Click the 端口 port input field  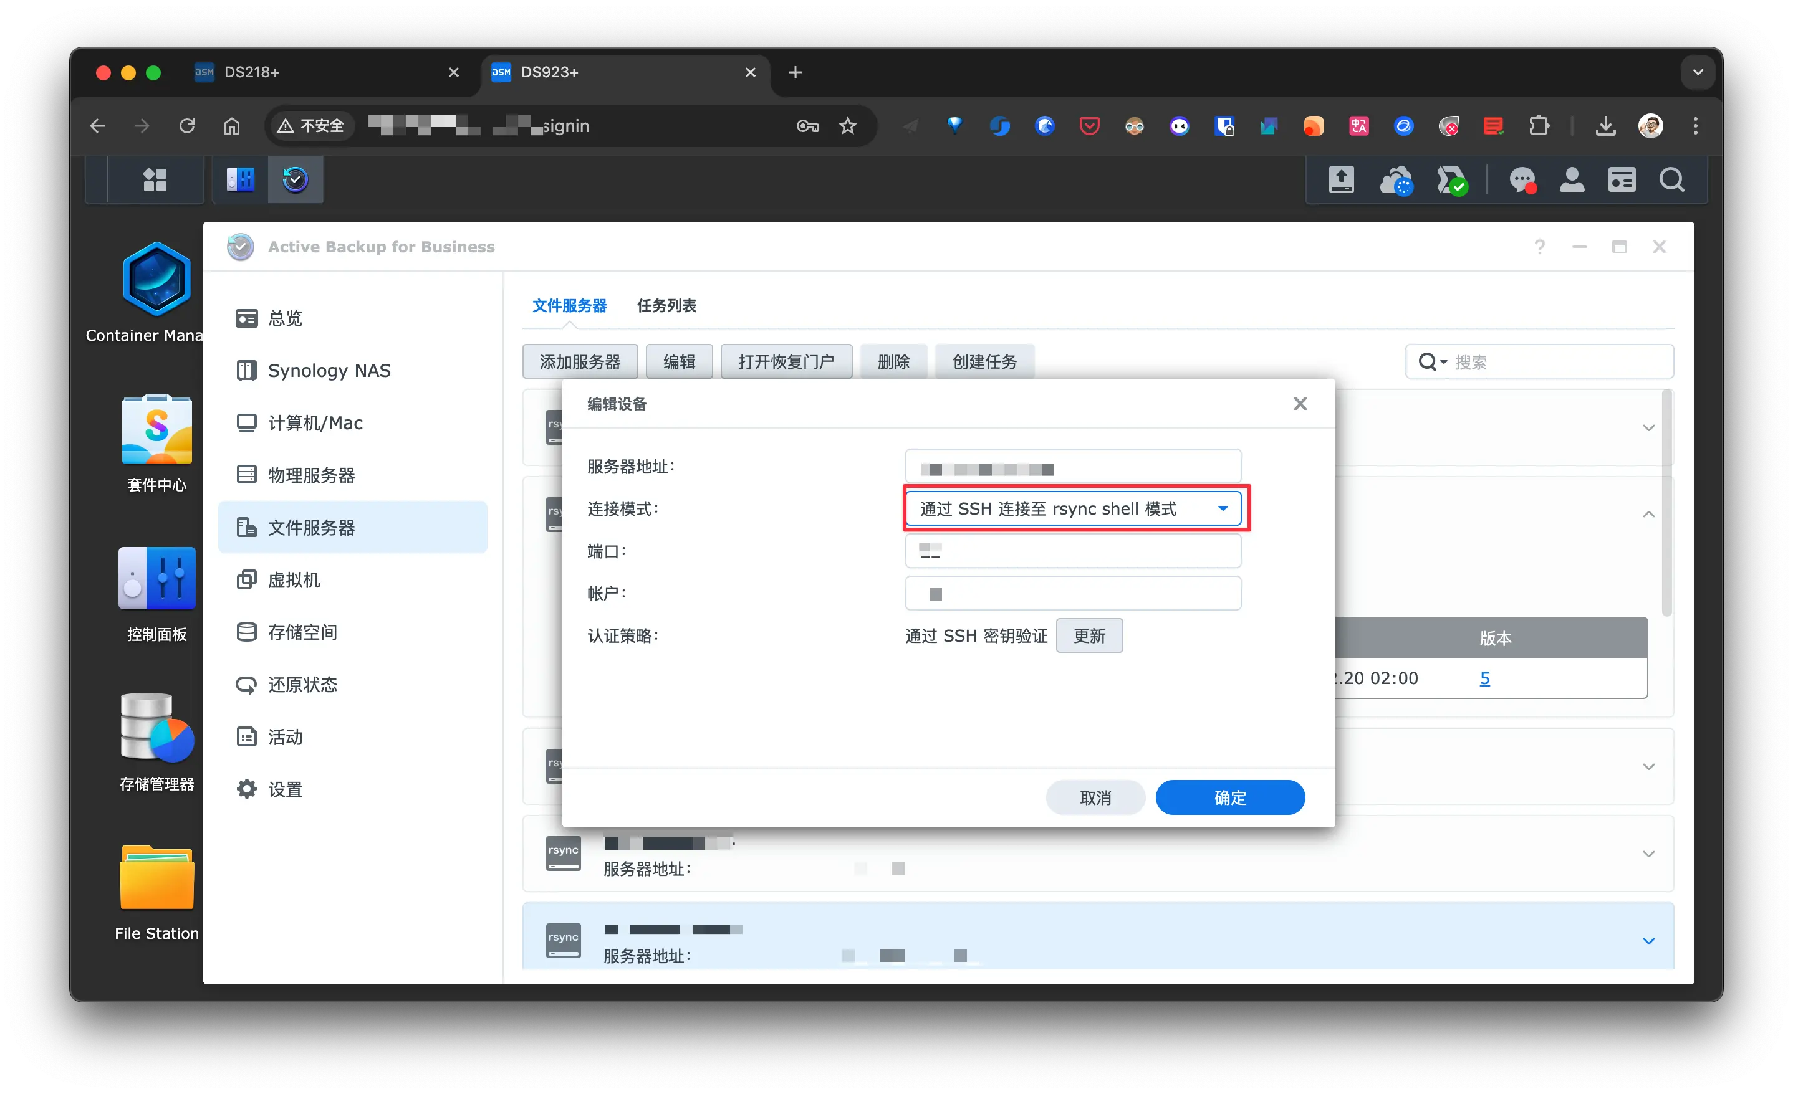(1072, 551)
